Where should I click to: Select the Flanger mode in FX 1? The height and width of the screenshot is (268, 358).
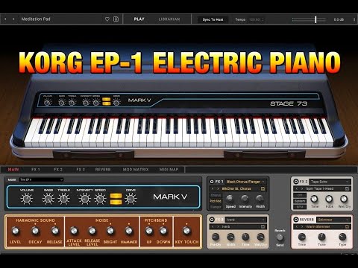[216, 207]
